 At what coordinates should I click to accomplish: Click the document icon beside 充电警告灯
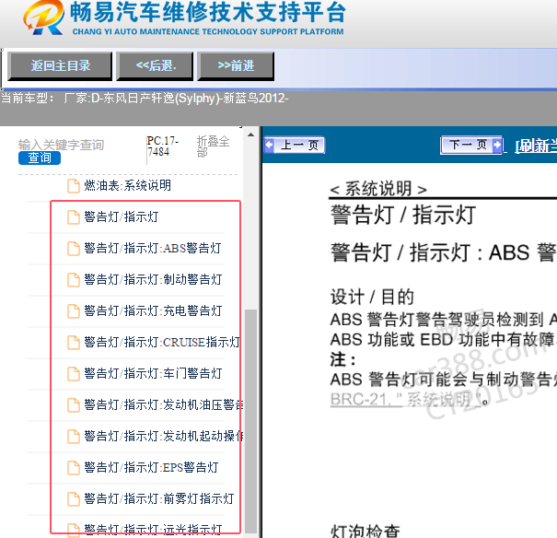pyautogui.click(x=73, y=311)
